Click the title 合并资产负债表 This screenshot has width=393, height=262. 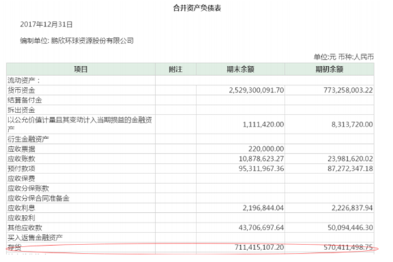click(x=197, y=8)
